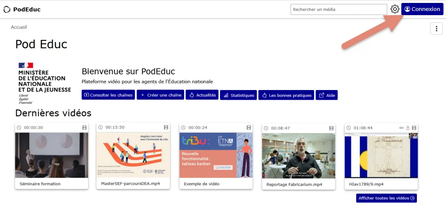Open the Reportage Fabricarium video thumbnail
This screenshot has height=215, width=446.
coord(298,156)
